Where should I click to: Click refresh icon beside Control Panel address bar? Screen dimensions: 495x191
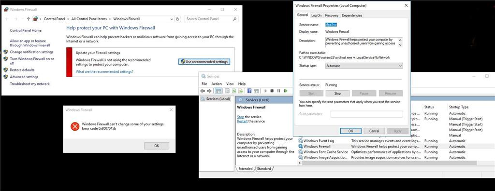tap(178, 19)
